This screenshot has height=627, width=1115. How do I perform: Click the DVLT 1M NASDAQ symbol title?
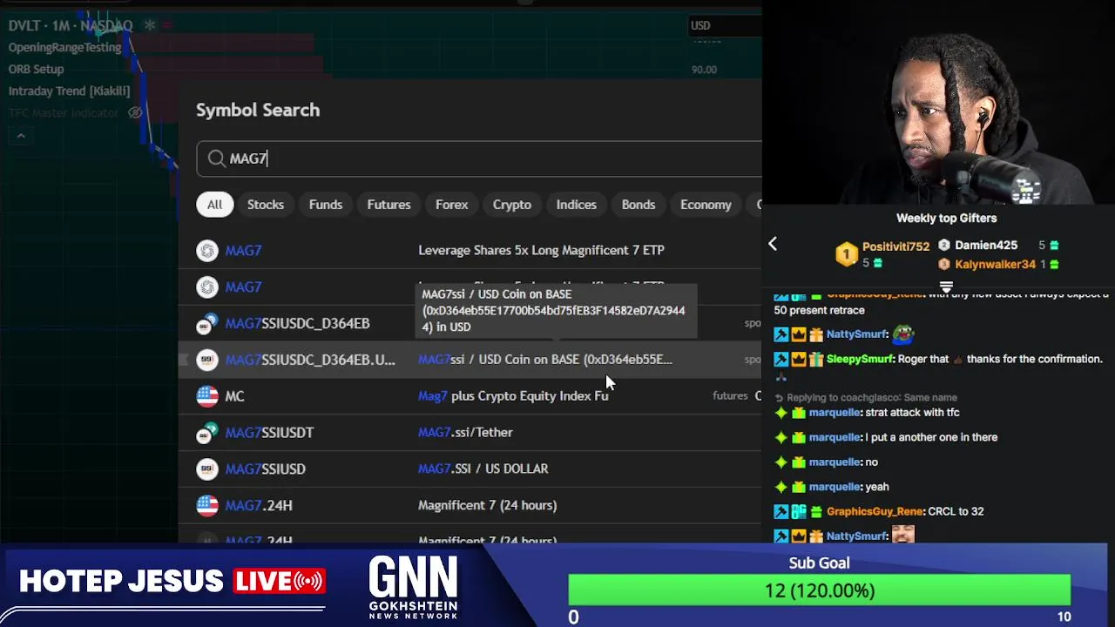[x=71, y=26]
